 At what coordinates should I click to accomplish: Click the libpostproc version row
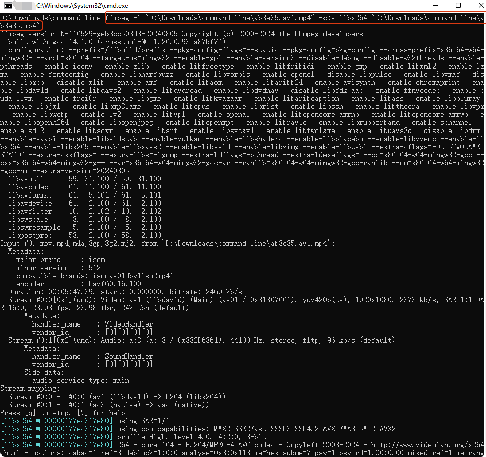coord(84,235)
